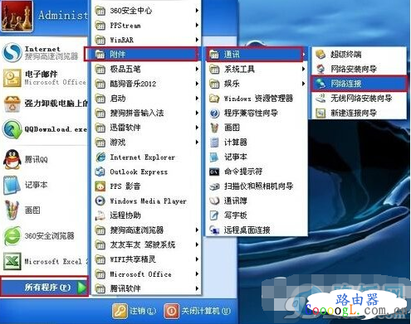Click the QQDownload.exe icon
The image size is (411, 324).
[12, 129]
